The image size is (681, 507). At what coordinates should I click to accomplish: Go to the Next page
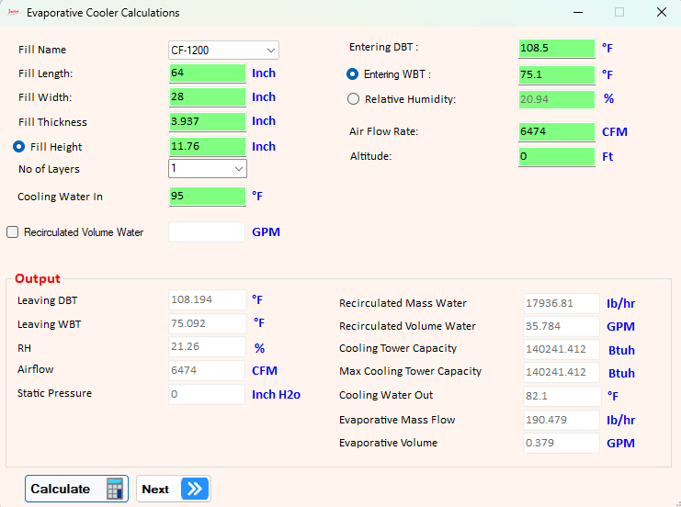pos(174,489)
